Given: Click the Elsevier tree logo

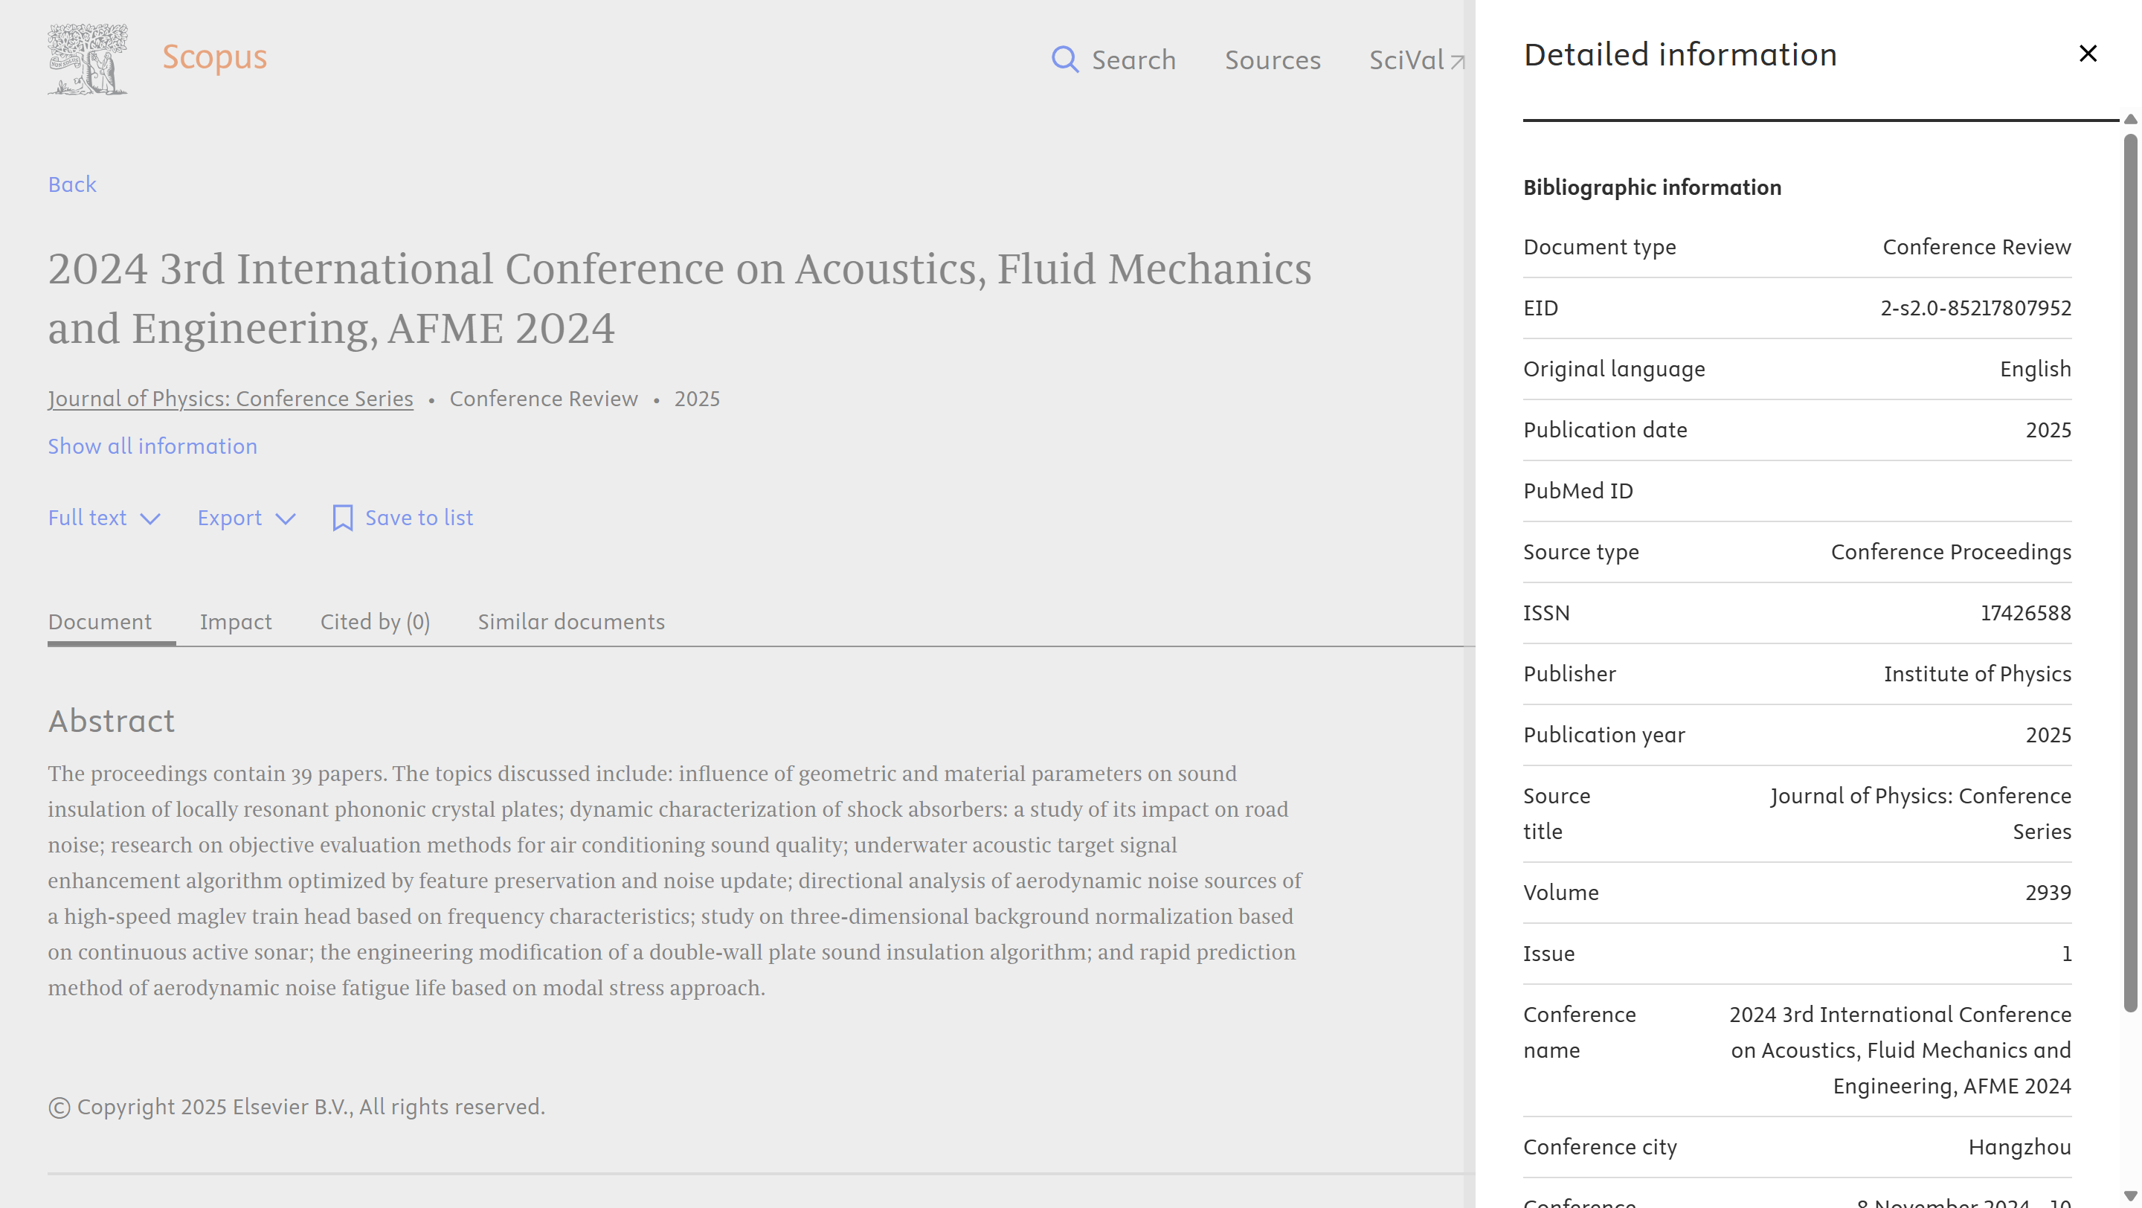Looking at the screenshot, I should tap(89, 59).
